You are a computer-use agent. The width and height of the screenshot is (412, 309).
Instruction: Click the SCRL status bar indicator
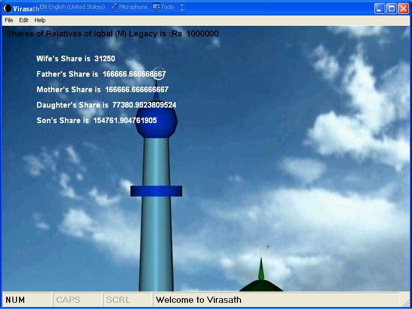click(x=118, y=300)
